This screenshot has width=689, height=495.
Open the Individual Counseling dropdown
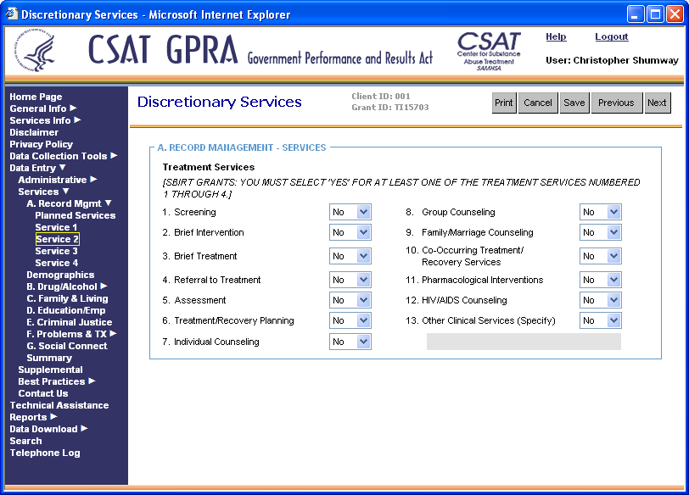pos(350,342)
